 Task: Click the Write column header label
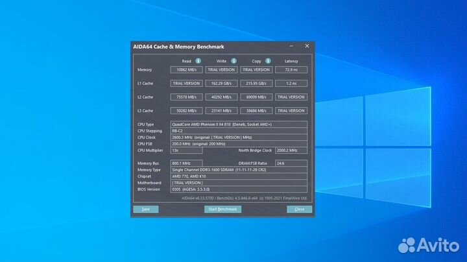[221, 61]
